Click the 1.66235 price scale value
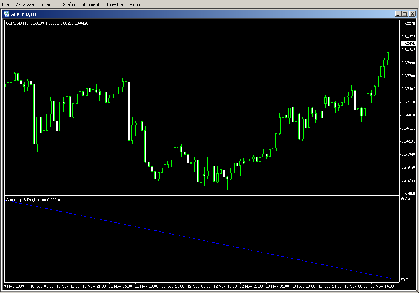The image size is (419, 293). (x=408, y=141)
